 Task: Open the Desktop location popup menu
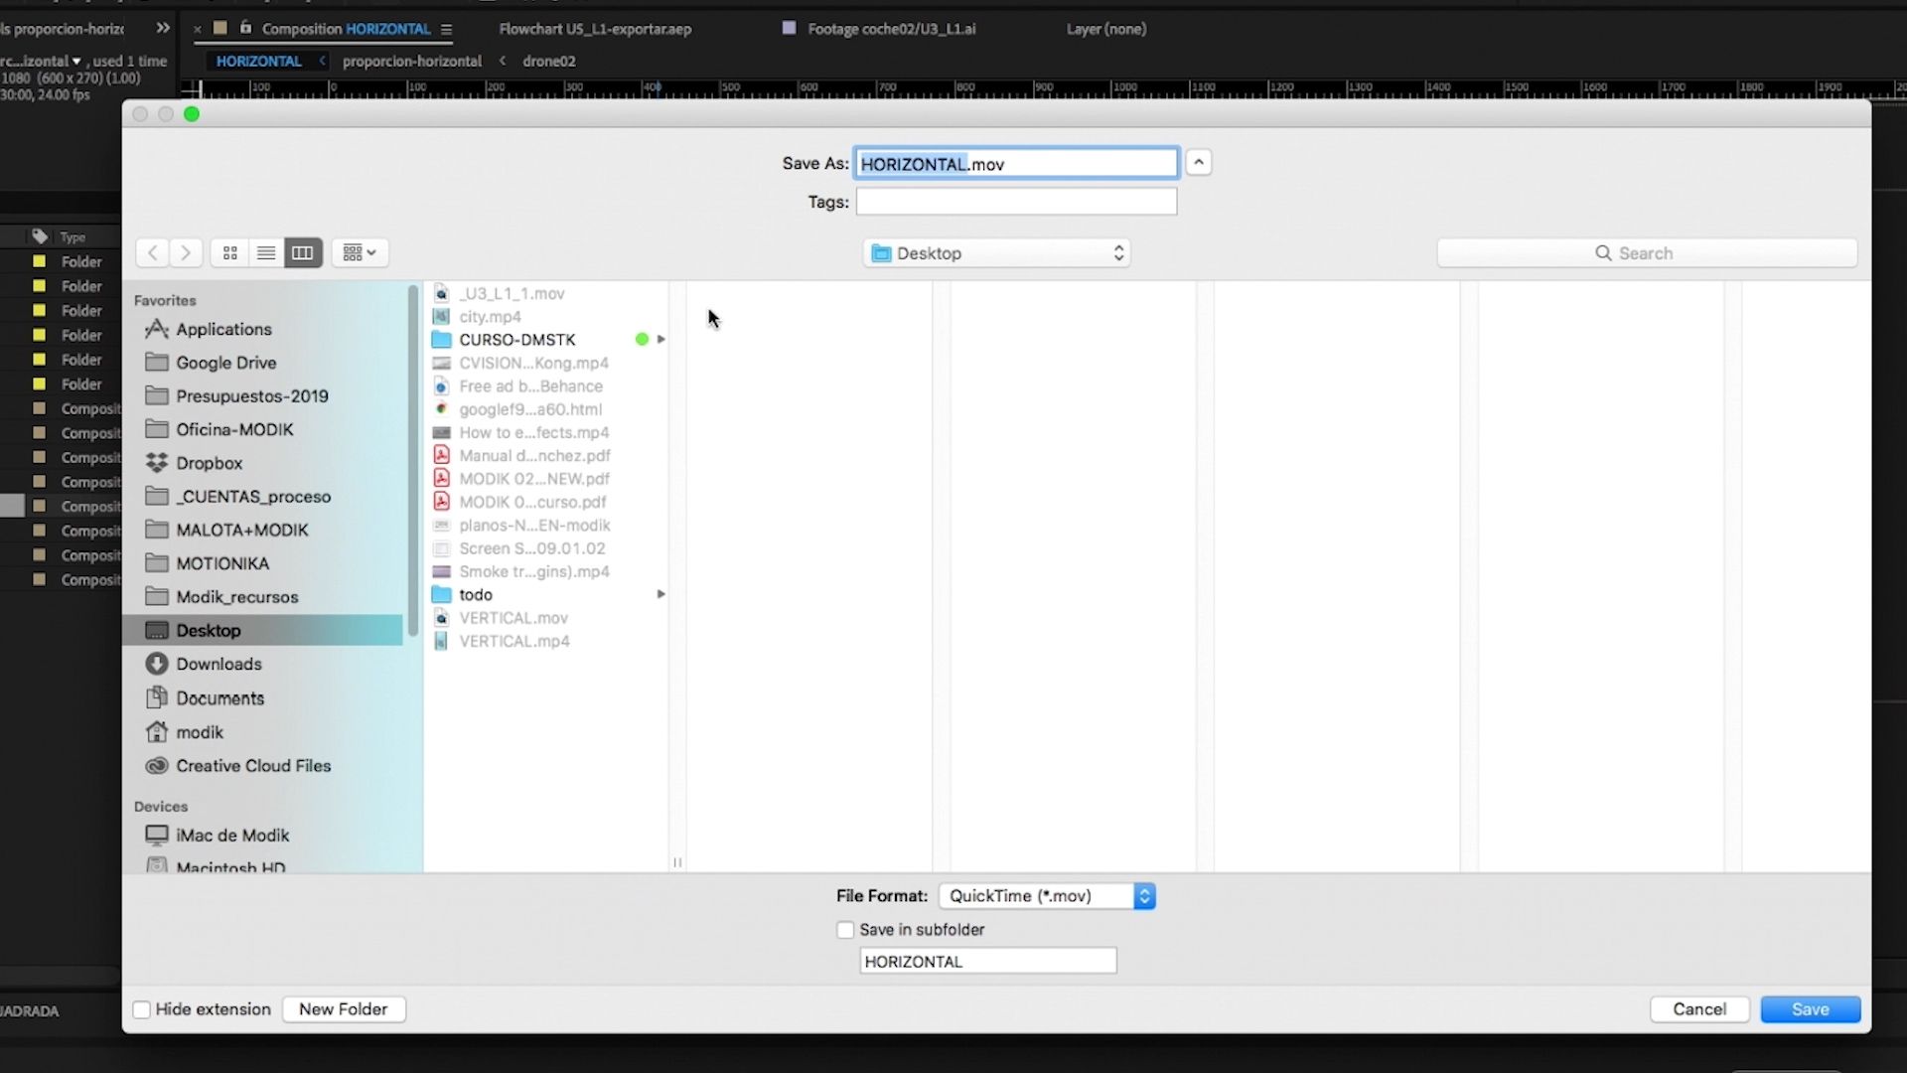(x=997, y=253)
